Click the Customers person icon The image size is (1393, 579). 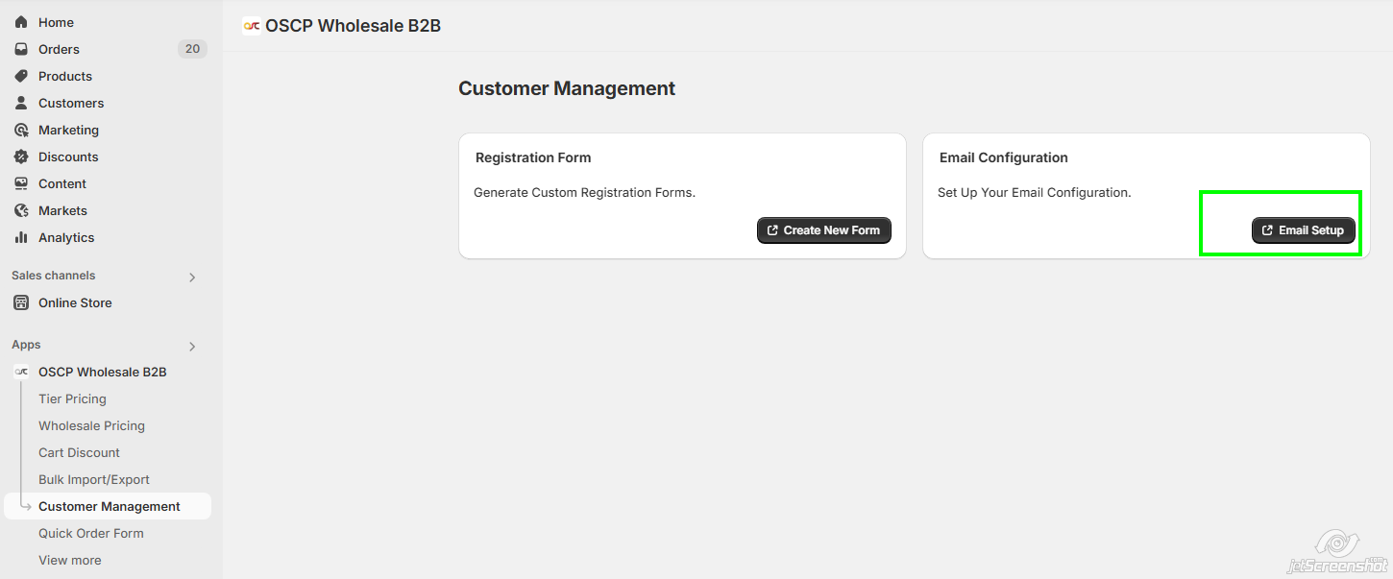click(x=21, y=103)
